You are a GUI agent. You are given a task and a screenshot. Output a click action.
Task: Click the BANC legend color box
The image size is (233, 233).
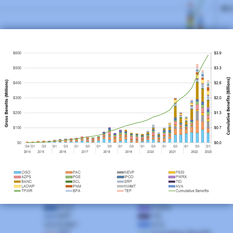(17, 181)
